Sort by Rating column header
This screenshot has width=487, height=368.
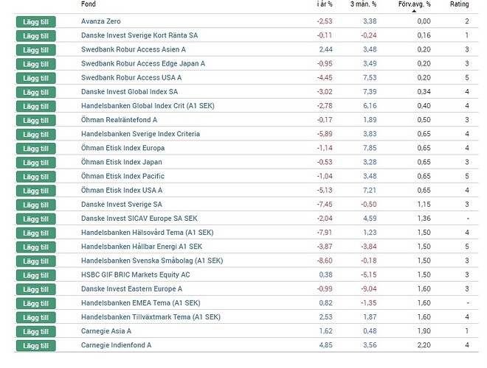tap(459, 4)
